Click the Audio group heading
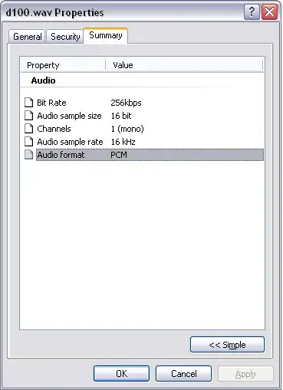The image size is (283, 390). [x=43, y=80]
